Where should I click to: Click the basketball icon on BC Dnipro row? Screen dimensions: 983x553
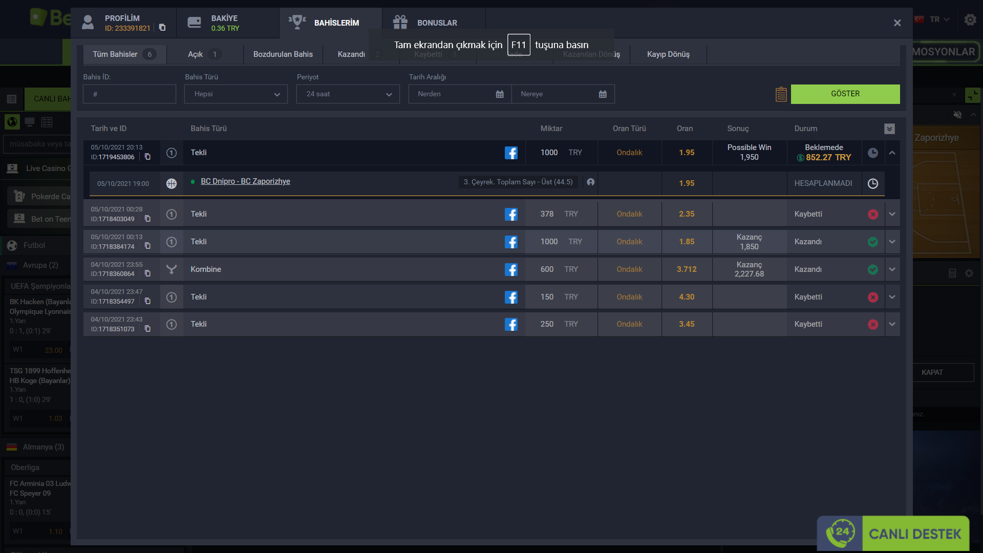click(172, 183)
